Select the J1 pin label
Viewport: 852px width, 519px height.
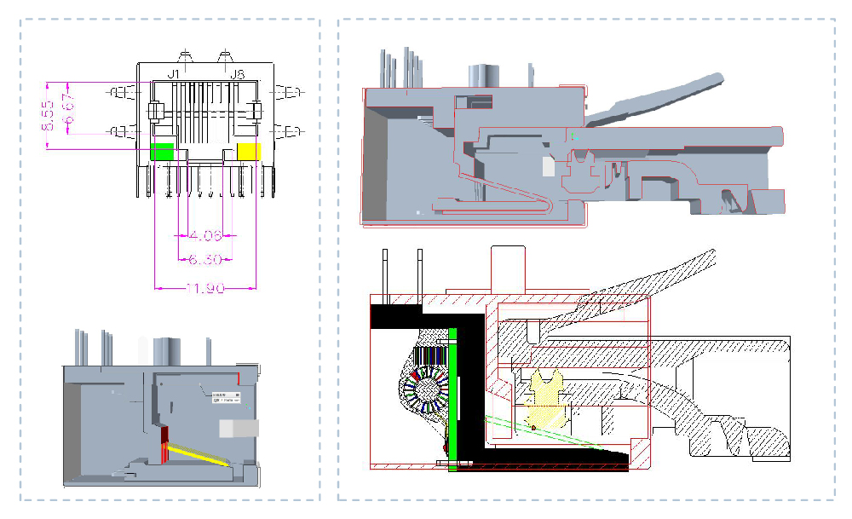tap(173, 75)
